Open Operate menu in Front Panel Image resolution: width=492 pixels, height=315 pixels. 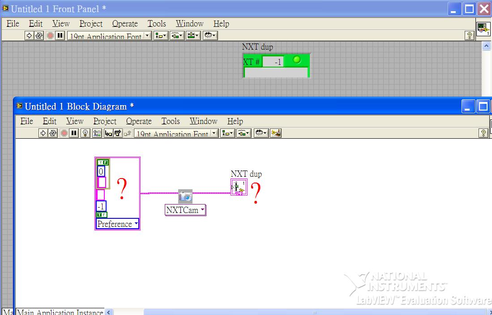click(125, 24)
